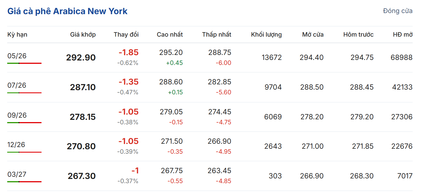
Task: Click the Khối lượng column header
Action: (x=266, y=35)
